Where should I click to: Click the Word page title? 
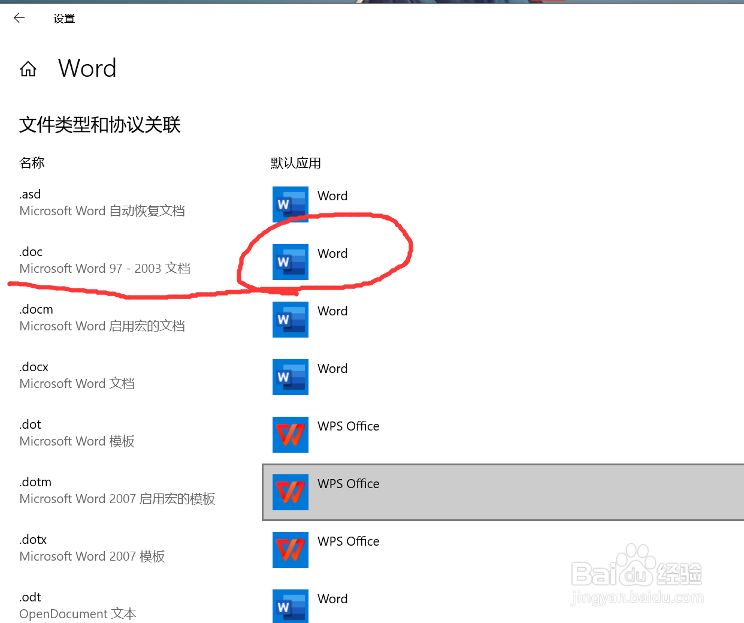[x=87, y=68]
